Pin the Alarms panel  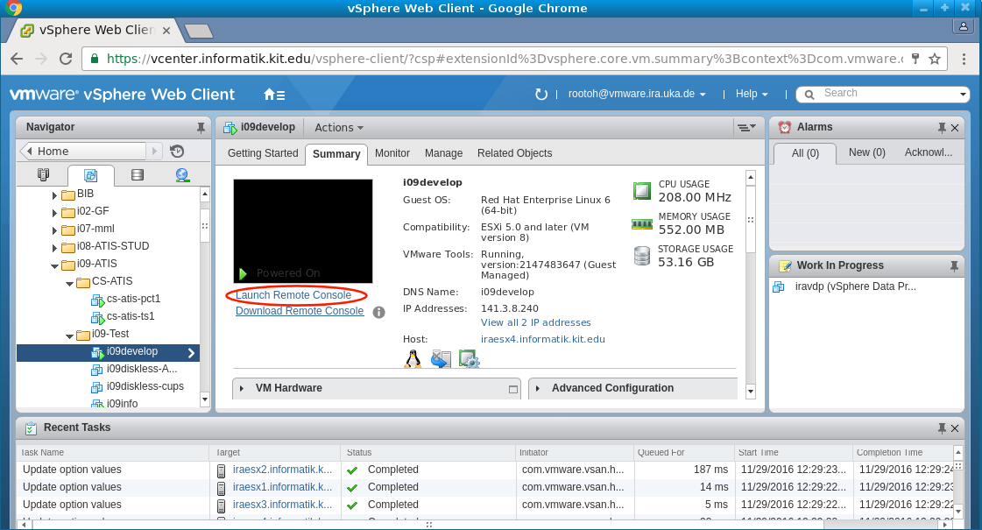pos(942,128)
